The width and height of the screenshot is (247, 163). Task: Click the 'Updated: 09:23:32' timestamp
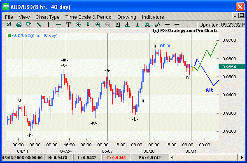222,25
